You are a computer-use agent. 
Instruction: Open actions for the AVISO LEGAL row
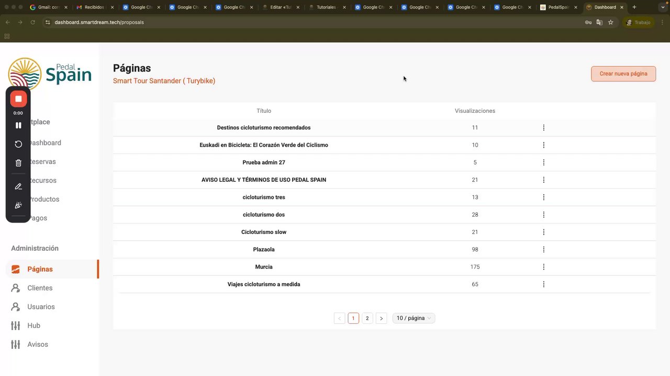(543, 180)
